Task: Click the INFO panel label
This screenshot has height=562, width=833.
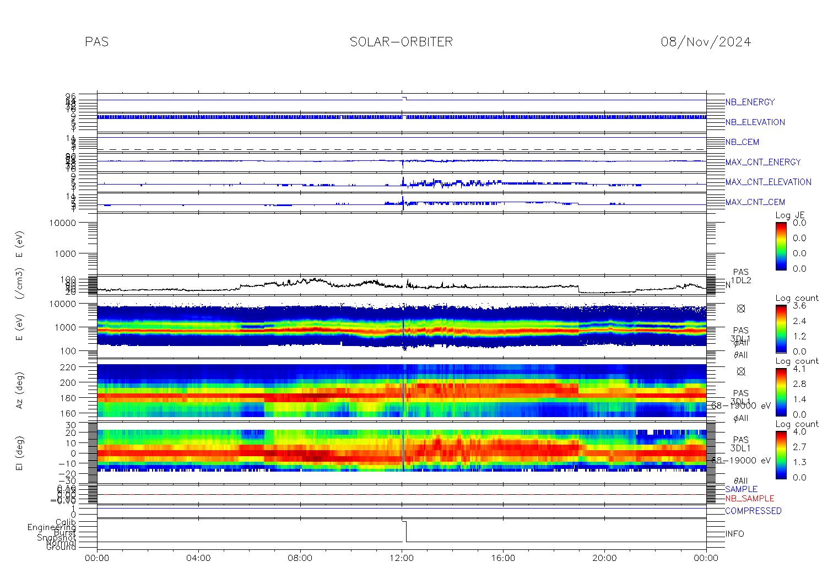Action: pos(734,534)
